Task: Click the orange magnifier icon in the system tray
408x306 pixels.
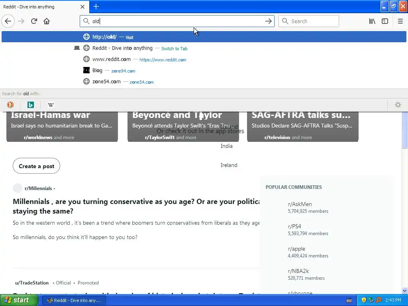Action: (x=379, y=300)
